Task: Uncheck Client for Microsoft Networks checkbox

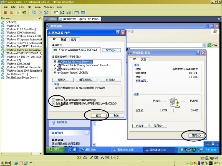Action: click(x=55, y=61)
